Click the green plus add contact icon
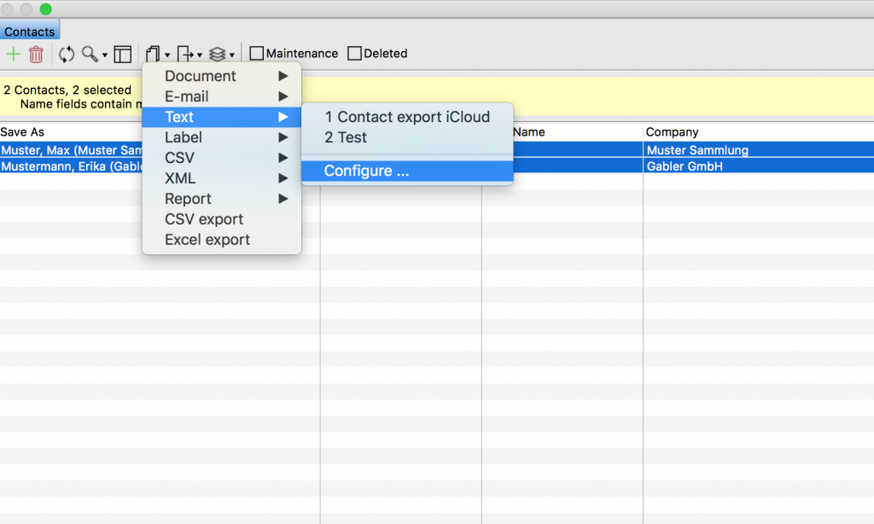Image resolution: width=874 pixels, height=524 pixels. 14,54
